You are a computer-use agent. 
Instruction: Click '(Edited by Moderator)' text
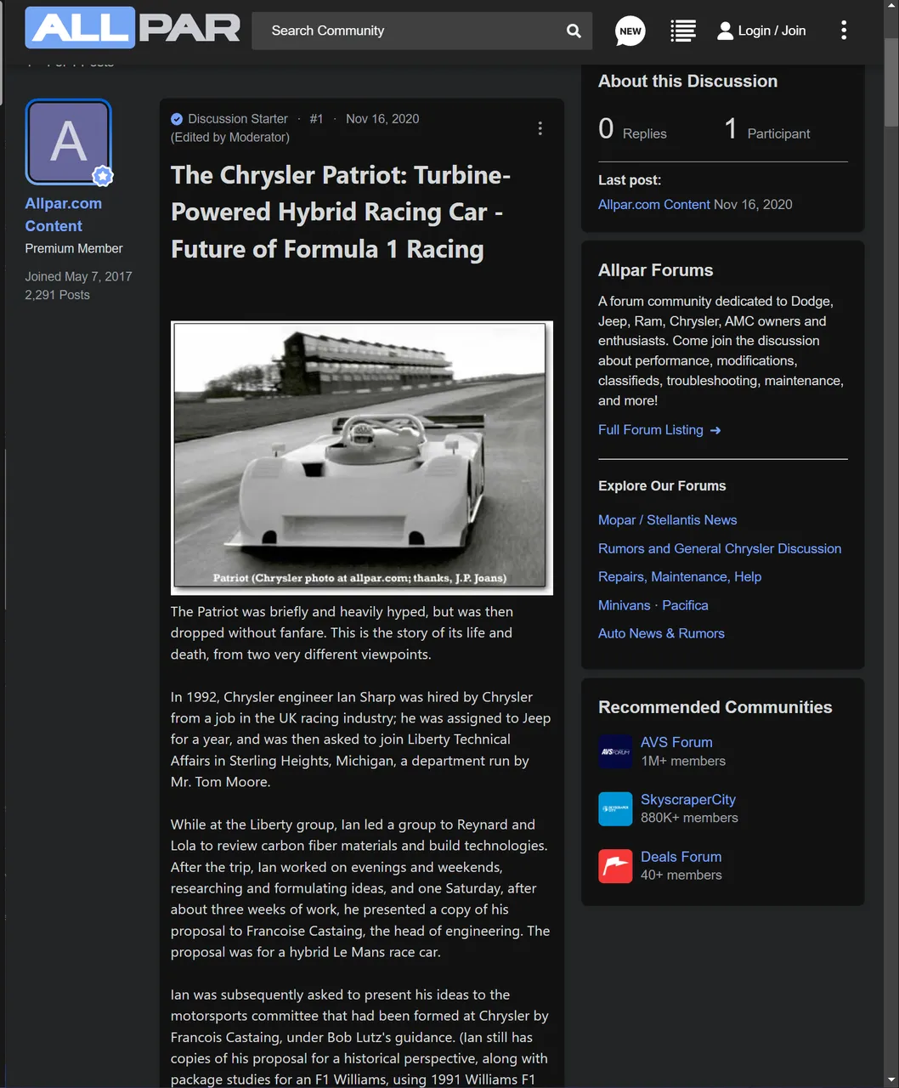[x=230, y=138]
